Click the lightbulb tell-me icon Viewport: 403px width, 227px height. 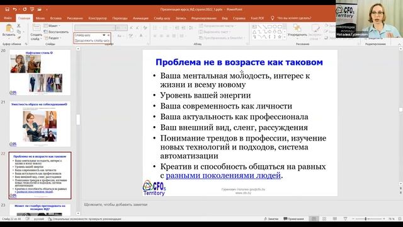click(273, 18)
